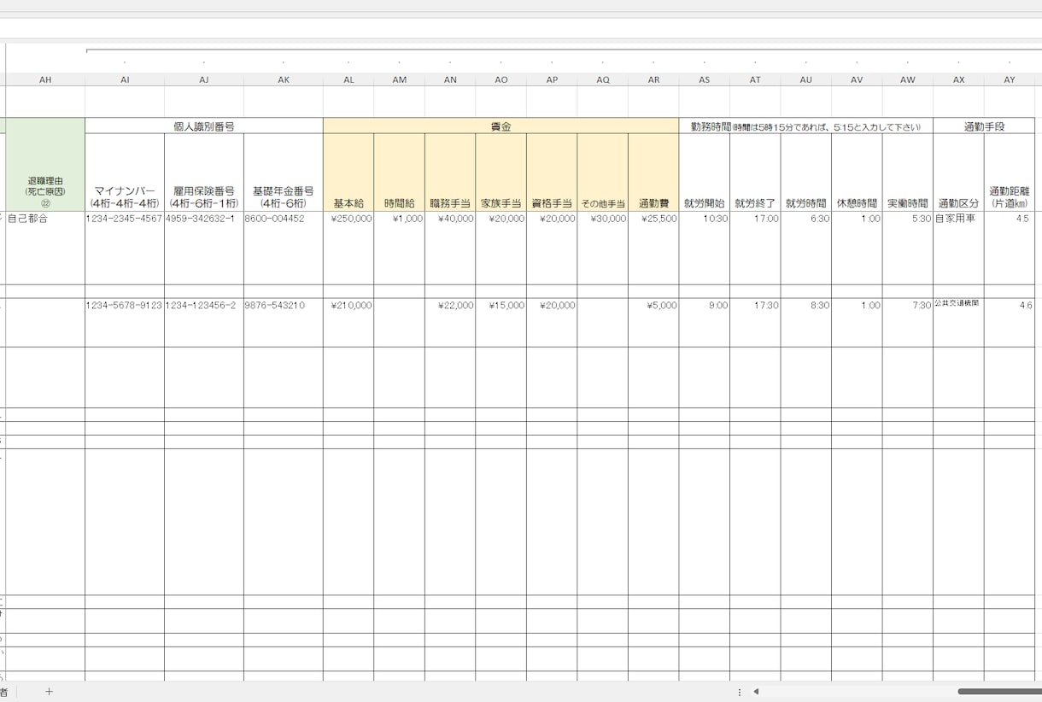Select column AK header

tap(284, 79)
